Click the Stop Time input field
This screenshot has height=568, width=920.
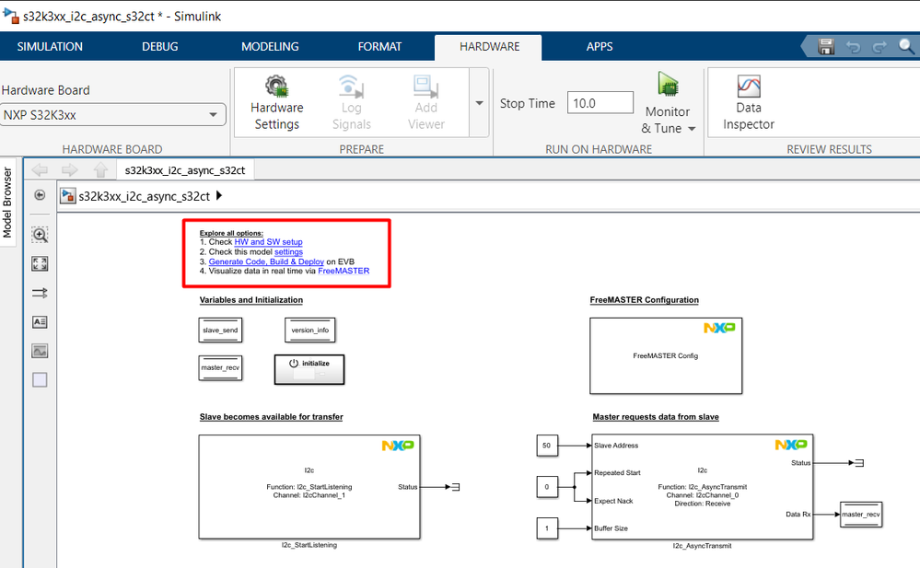pyautogui.click(x=600, y=103)
